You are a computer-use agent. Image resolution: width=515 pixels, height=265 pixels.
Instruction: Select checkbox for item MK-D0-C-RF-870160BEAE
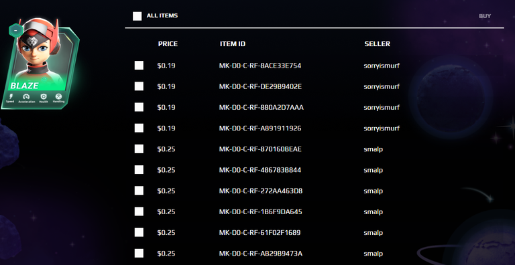139,149
